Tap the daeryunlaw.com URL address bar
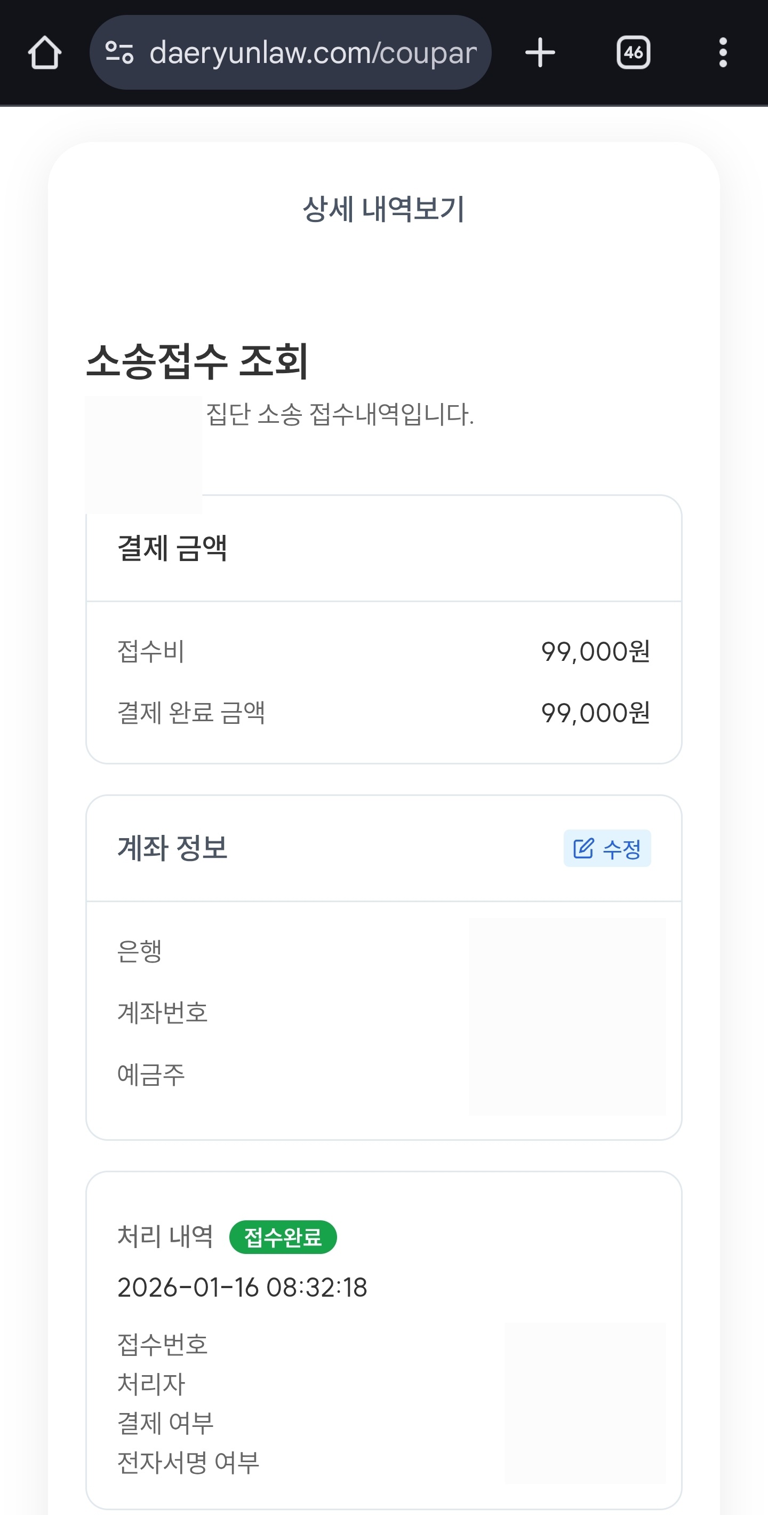Screen dimensions: 768x1515 [x=313, y=53]
